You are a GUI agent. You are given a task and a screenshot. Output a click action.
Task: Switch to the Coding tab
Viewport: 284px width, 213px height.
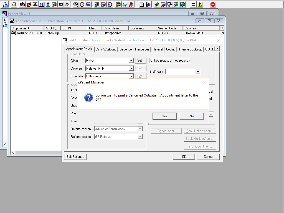pos(171,49)
